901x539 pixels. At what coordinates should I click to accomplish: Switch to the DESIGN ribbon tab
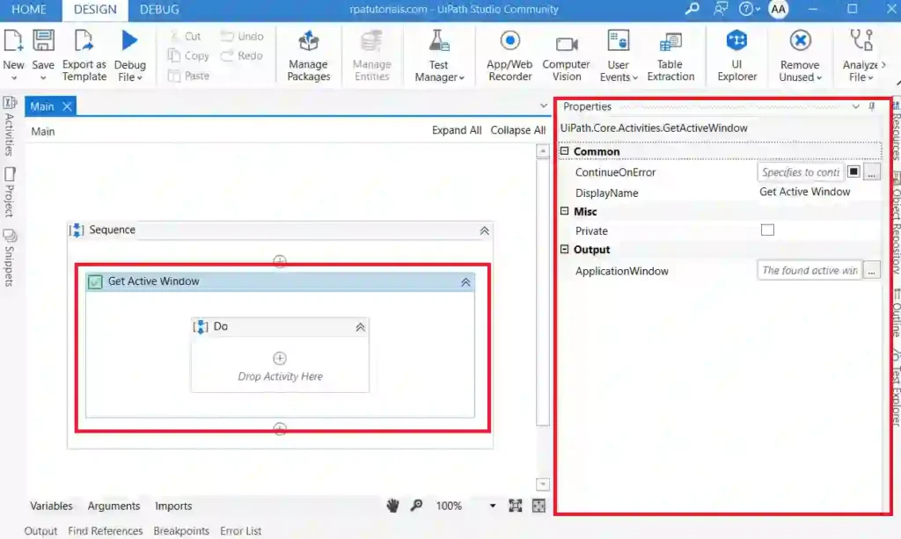[95, 10]
